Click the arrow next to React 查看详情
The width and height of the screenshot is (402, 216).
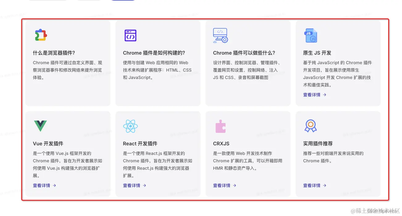click(x=144, y=185)
